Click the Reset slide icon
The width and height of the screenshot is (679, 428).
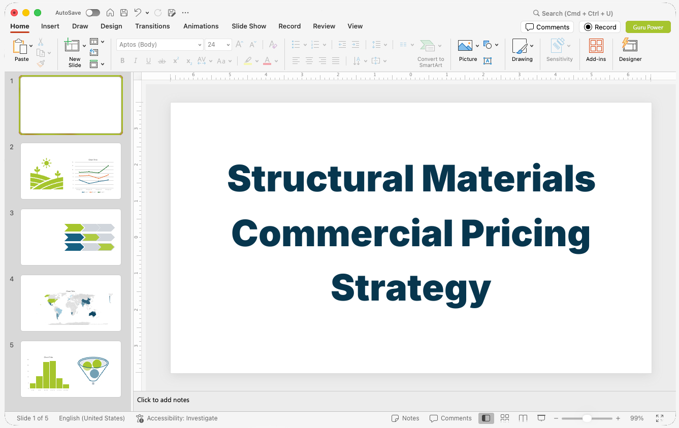click(x=94, y=52)
